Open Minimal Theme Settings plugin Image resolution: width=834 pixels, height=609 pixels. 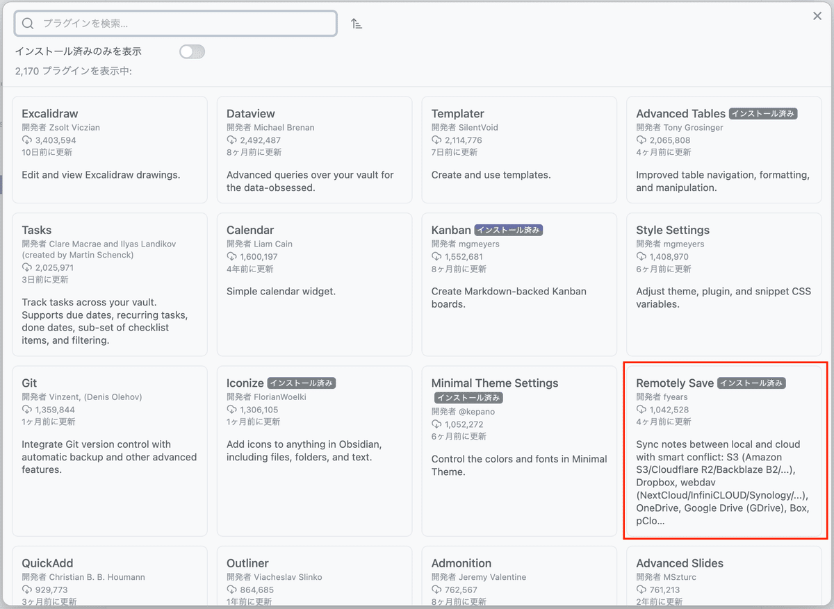[x=519, y=451]
